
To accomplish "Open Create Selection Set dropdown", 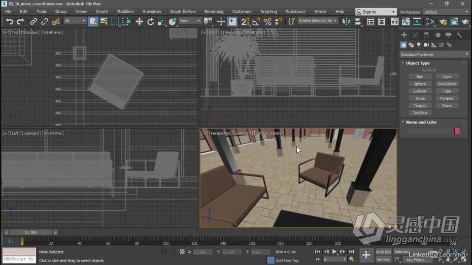I will click(x=318, y=21).
